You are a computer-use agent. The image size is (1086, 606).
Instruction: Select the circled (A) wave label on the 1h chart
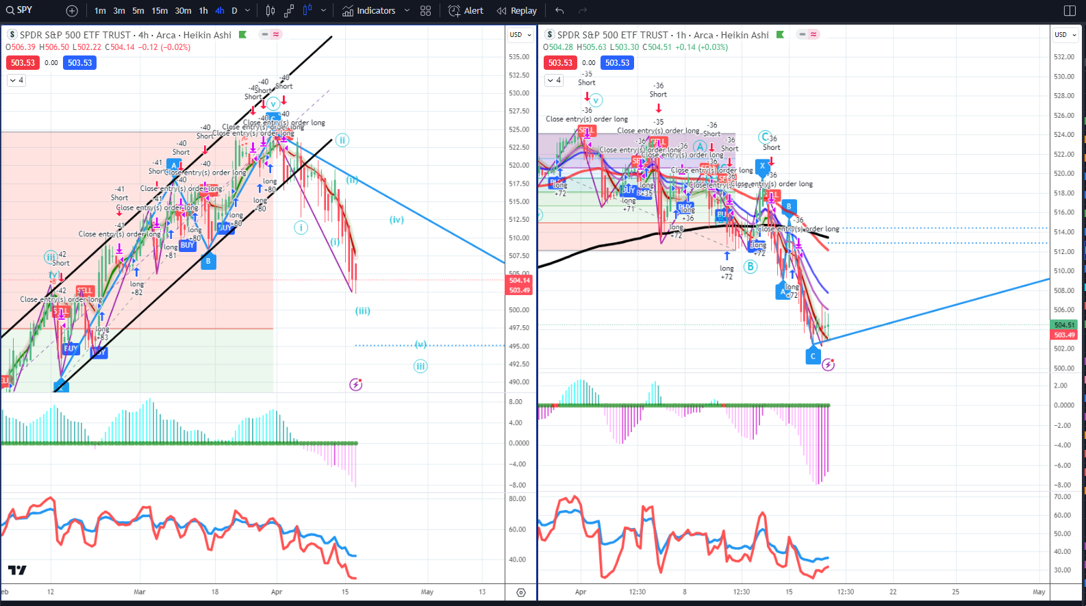700,147
